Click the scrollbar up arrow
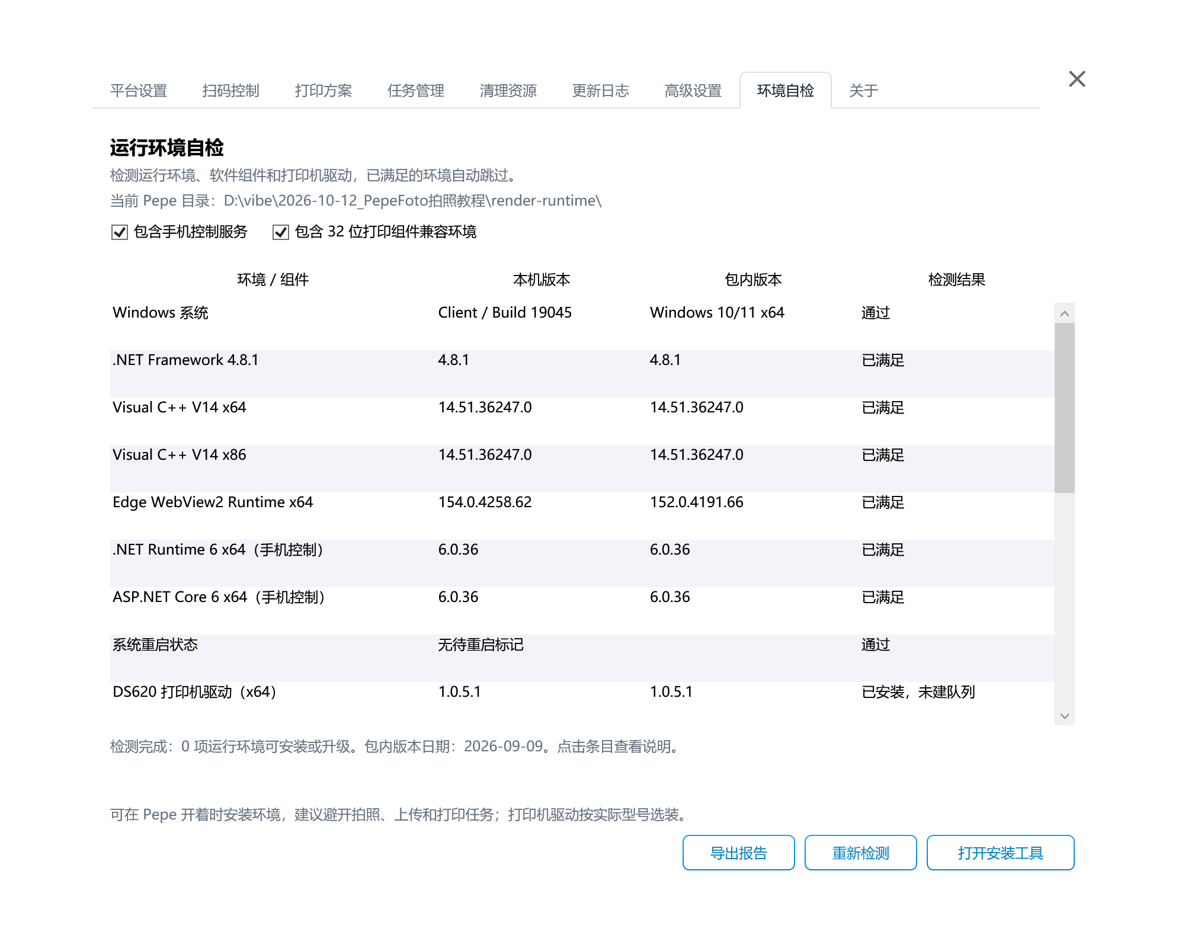1185x948 pixels. pos(1065,313)
